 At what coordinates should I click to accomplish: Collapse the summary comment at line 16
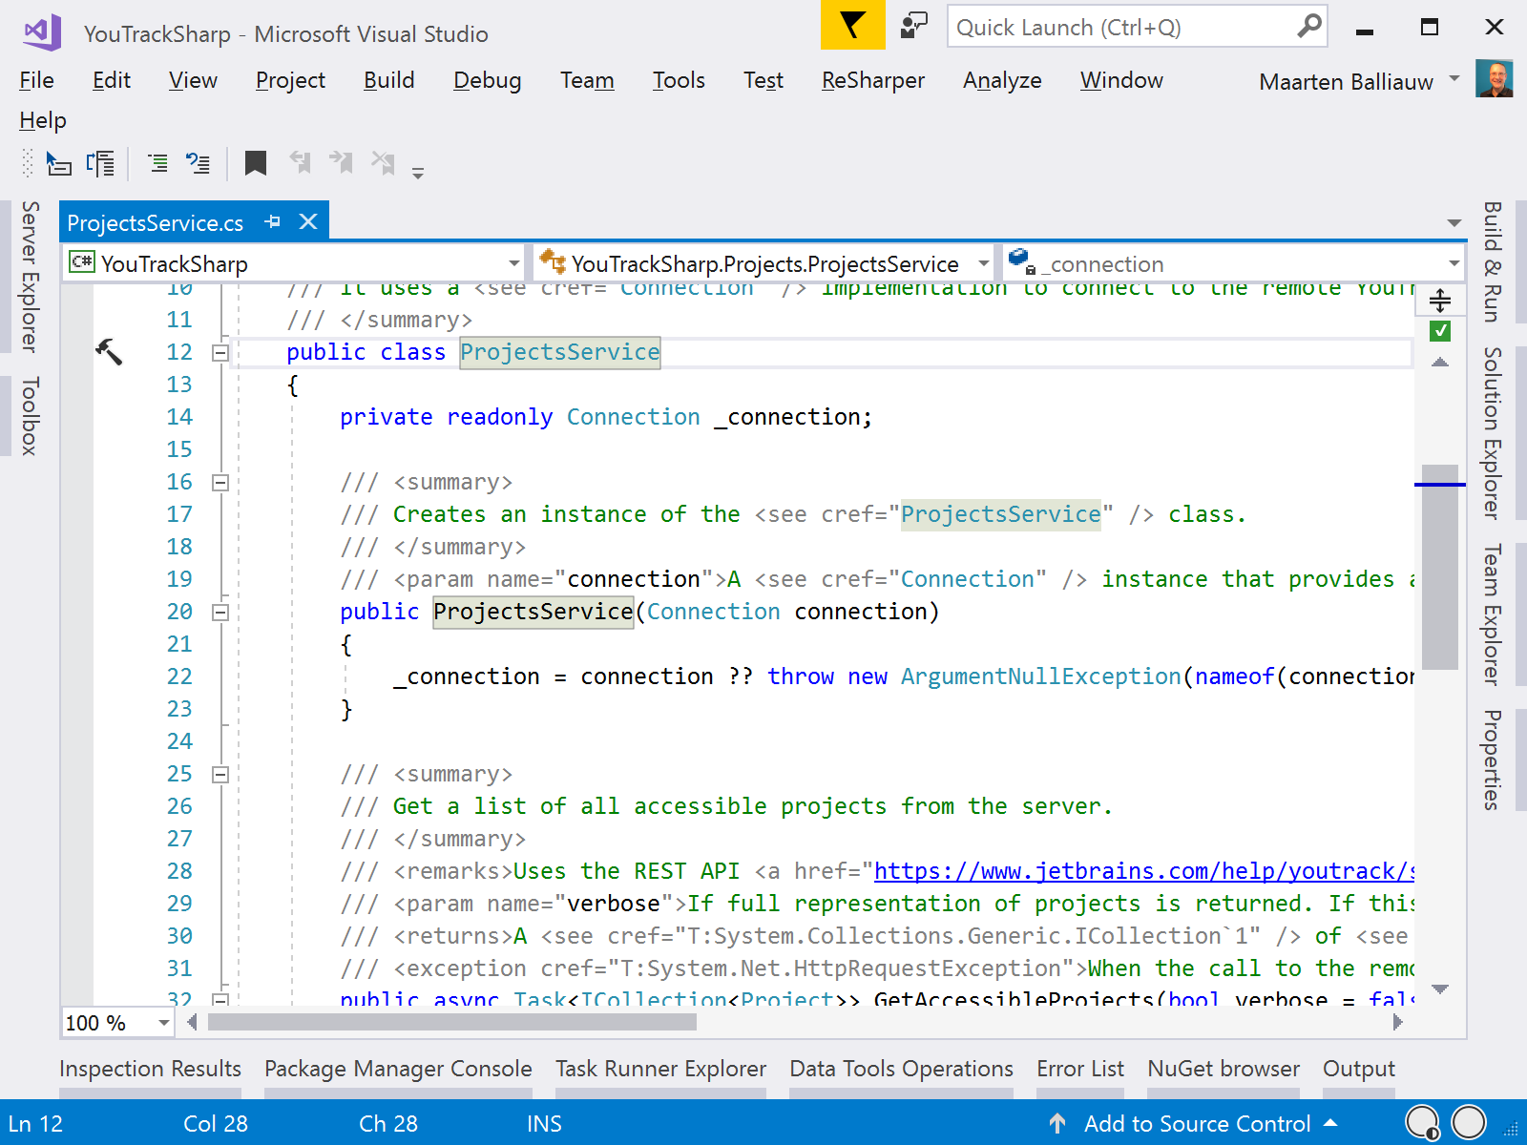tap(220, 483)
